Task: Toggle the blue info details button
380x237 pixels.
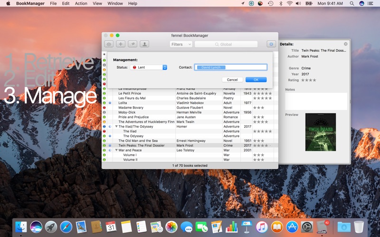Action: point(271,44)
